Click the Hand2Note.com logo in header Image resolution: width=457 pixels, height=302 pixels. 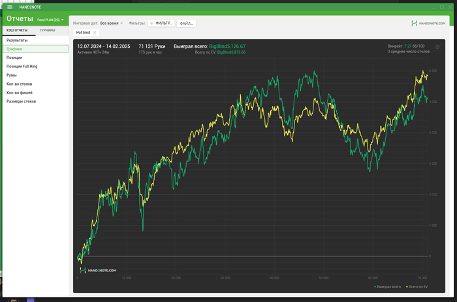pos(428,23)
